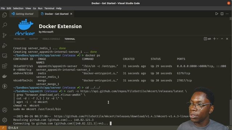Click the appsmith/appsmith-server image name
Viewport: 232px width, 130px height.
[57, 66]
